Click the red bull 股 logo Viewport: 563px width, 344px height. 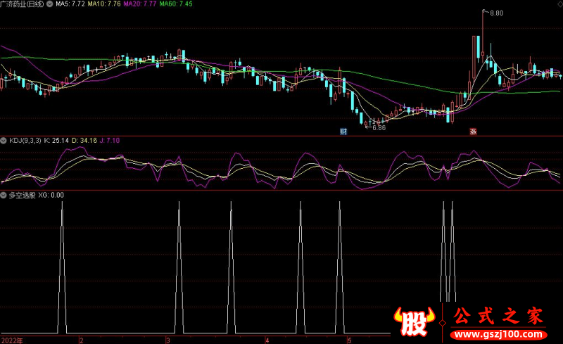(x=417, y=321)
